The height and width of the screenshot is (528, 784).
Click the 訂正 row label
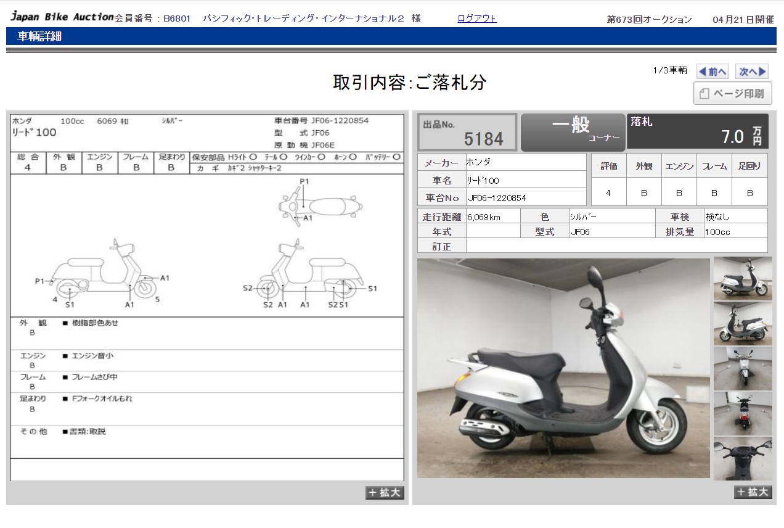click(x=441, y=247)
